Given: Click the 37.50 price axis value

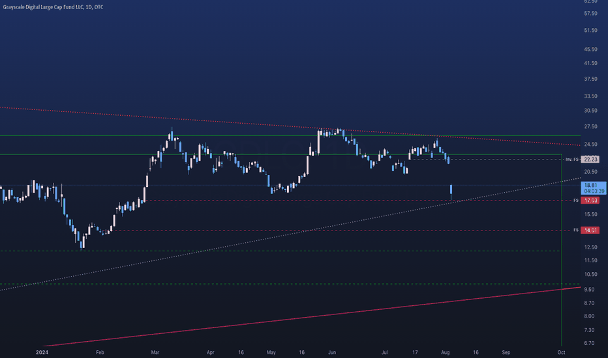Looking at the screenshot, I should [590, 79].
